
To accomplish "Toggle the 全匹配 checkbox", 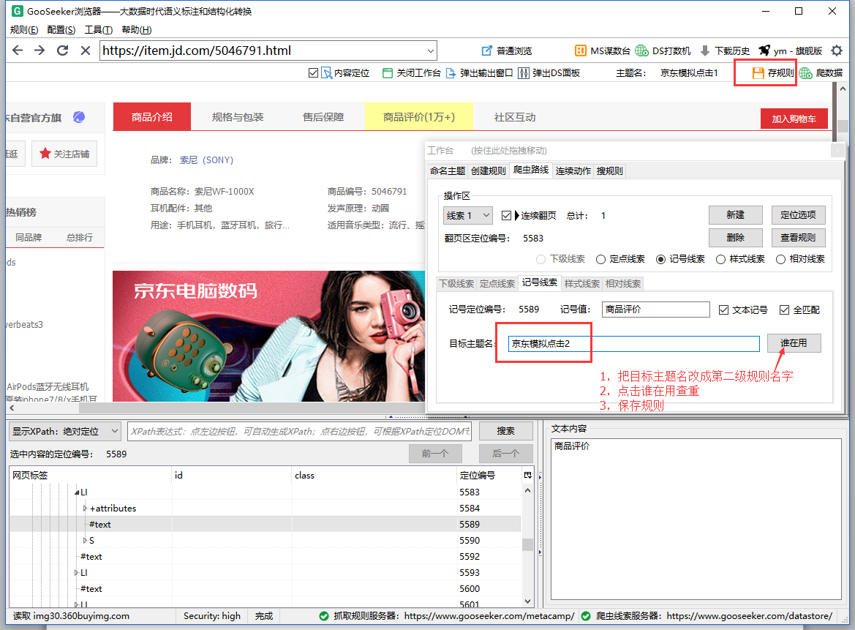I will coord(784,310).
